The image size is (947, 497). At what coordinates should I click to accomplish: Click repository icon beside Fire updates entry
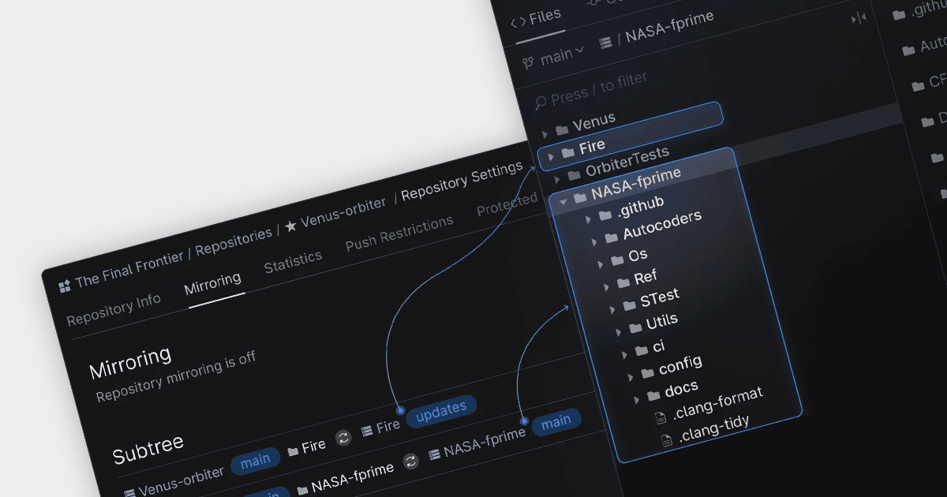pyautogui.click(x=367, y=431)
